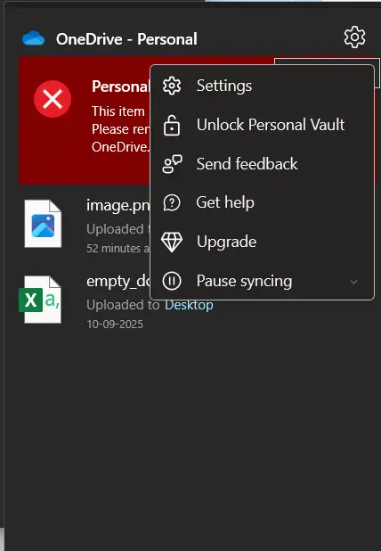Click the gear icon beside OneDrive - Personal
Image resolution: width=381 pixels, height=551 pixels.
[354, 37]
